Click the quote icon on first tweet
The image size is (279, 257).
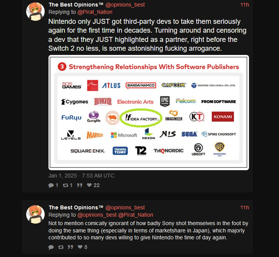tap(80, 185)
